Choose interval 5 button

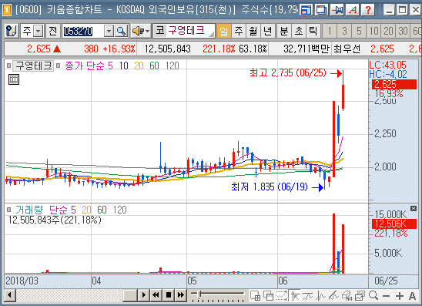[359, 32]
